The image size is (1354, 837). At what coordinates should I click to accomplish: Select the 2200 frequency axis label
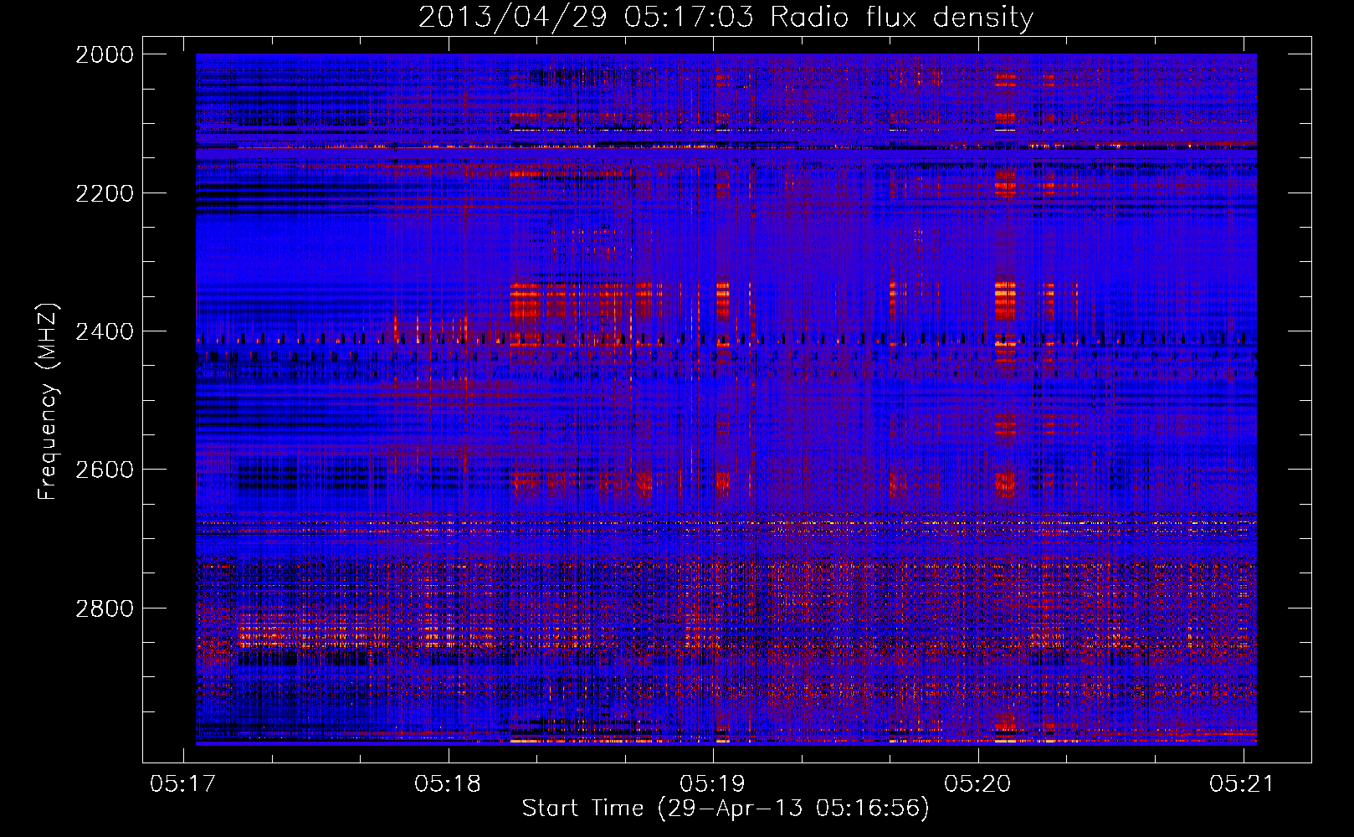pyautogui.click(x=105, y=193)
